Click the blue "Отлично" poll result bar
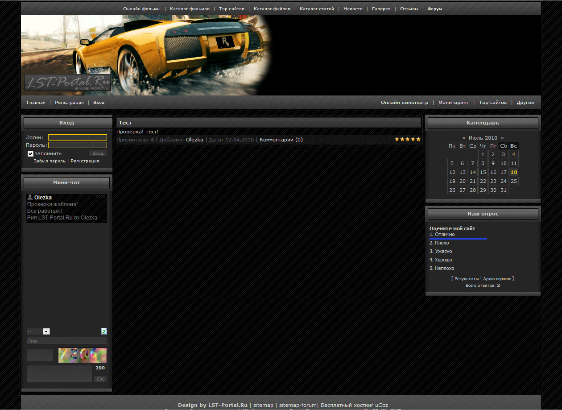Viewport: 562px width, 410px height. [458, 239]
